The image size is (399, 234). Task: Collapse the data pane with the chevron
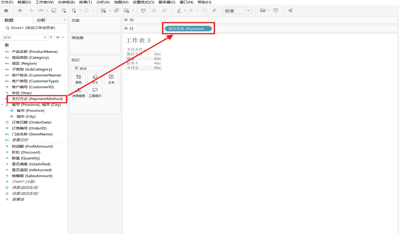tap(65, 20)
